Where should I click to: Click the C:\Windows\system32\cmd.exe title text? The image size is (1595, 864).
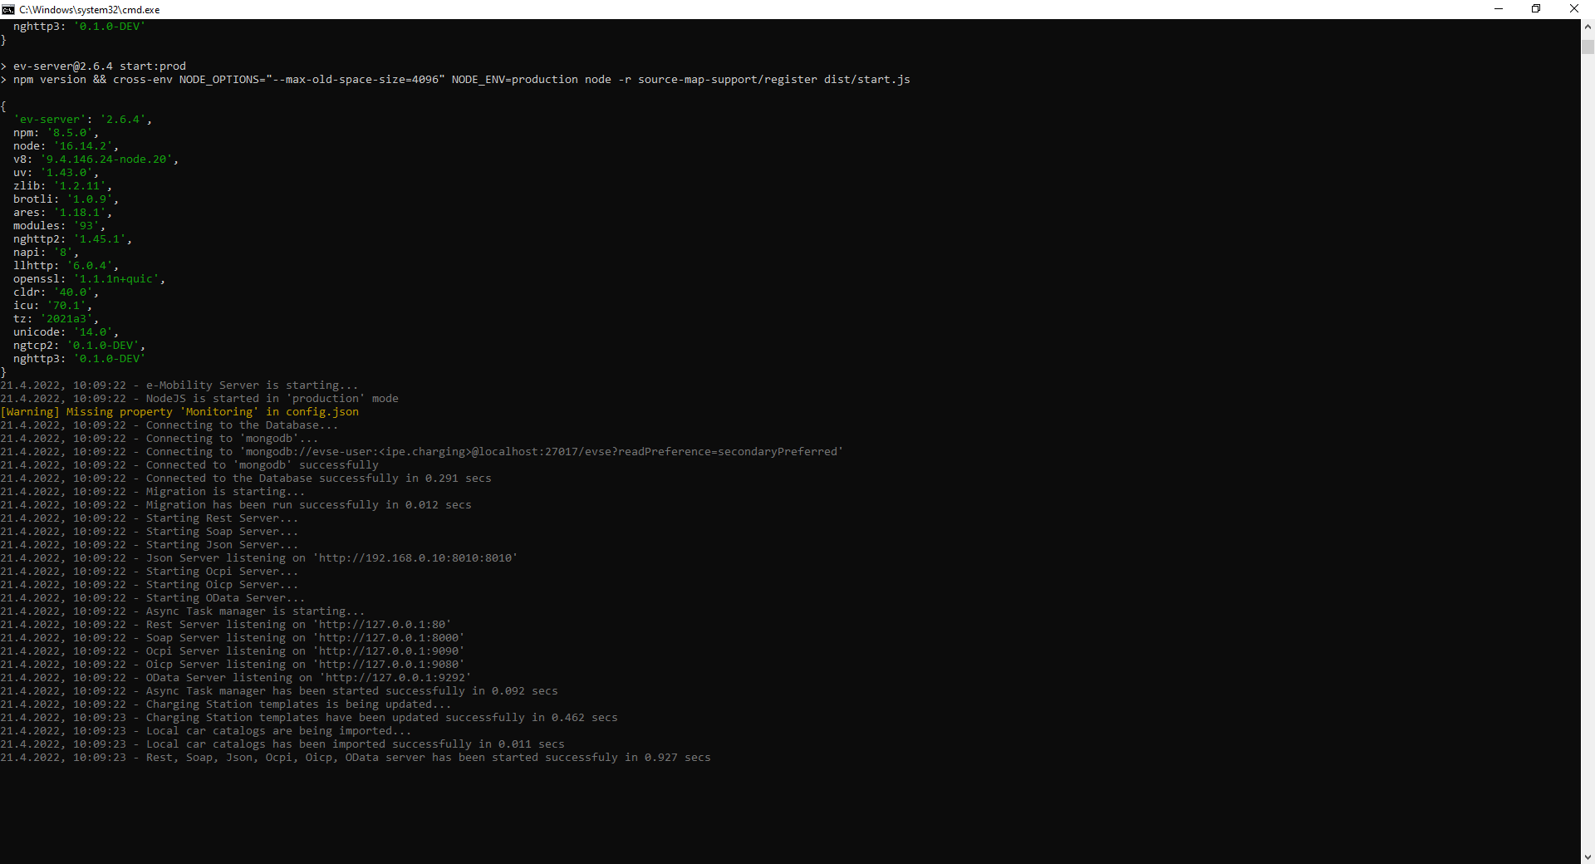coord(91,9)
